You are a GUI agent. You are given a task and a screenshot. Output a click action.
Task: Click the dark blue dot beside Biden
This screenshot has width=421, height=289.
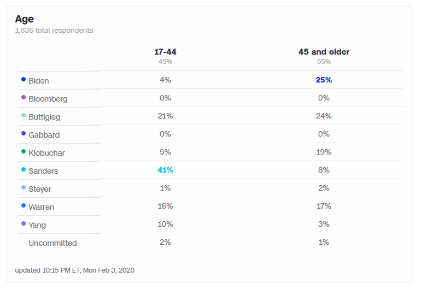(x=24, y=79)
